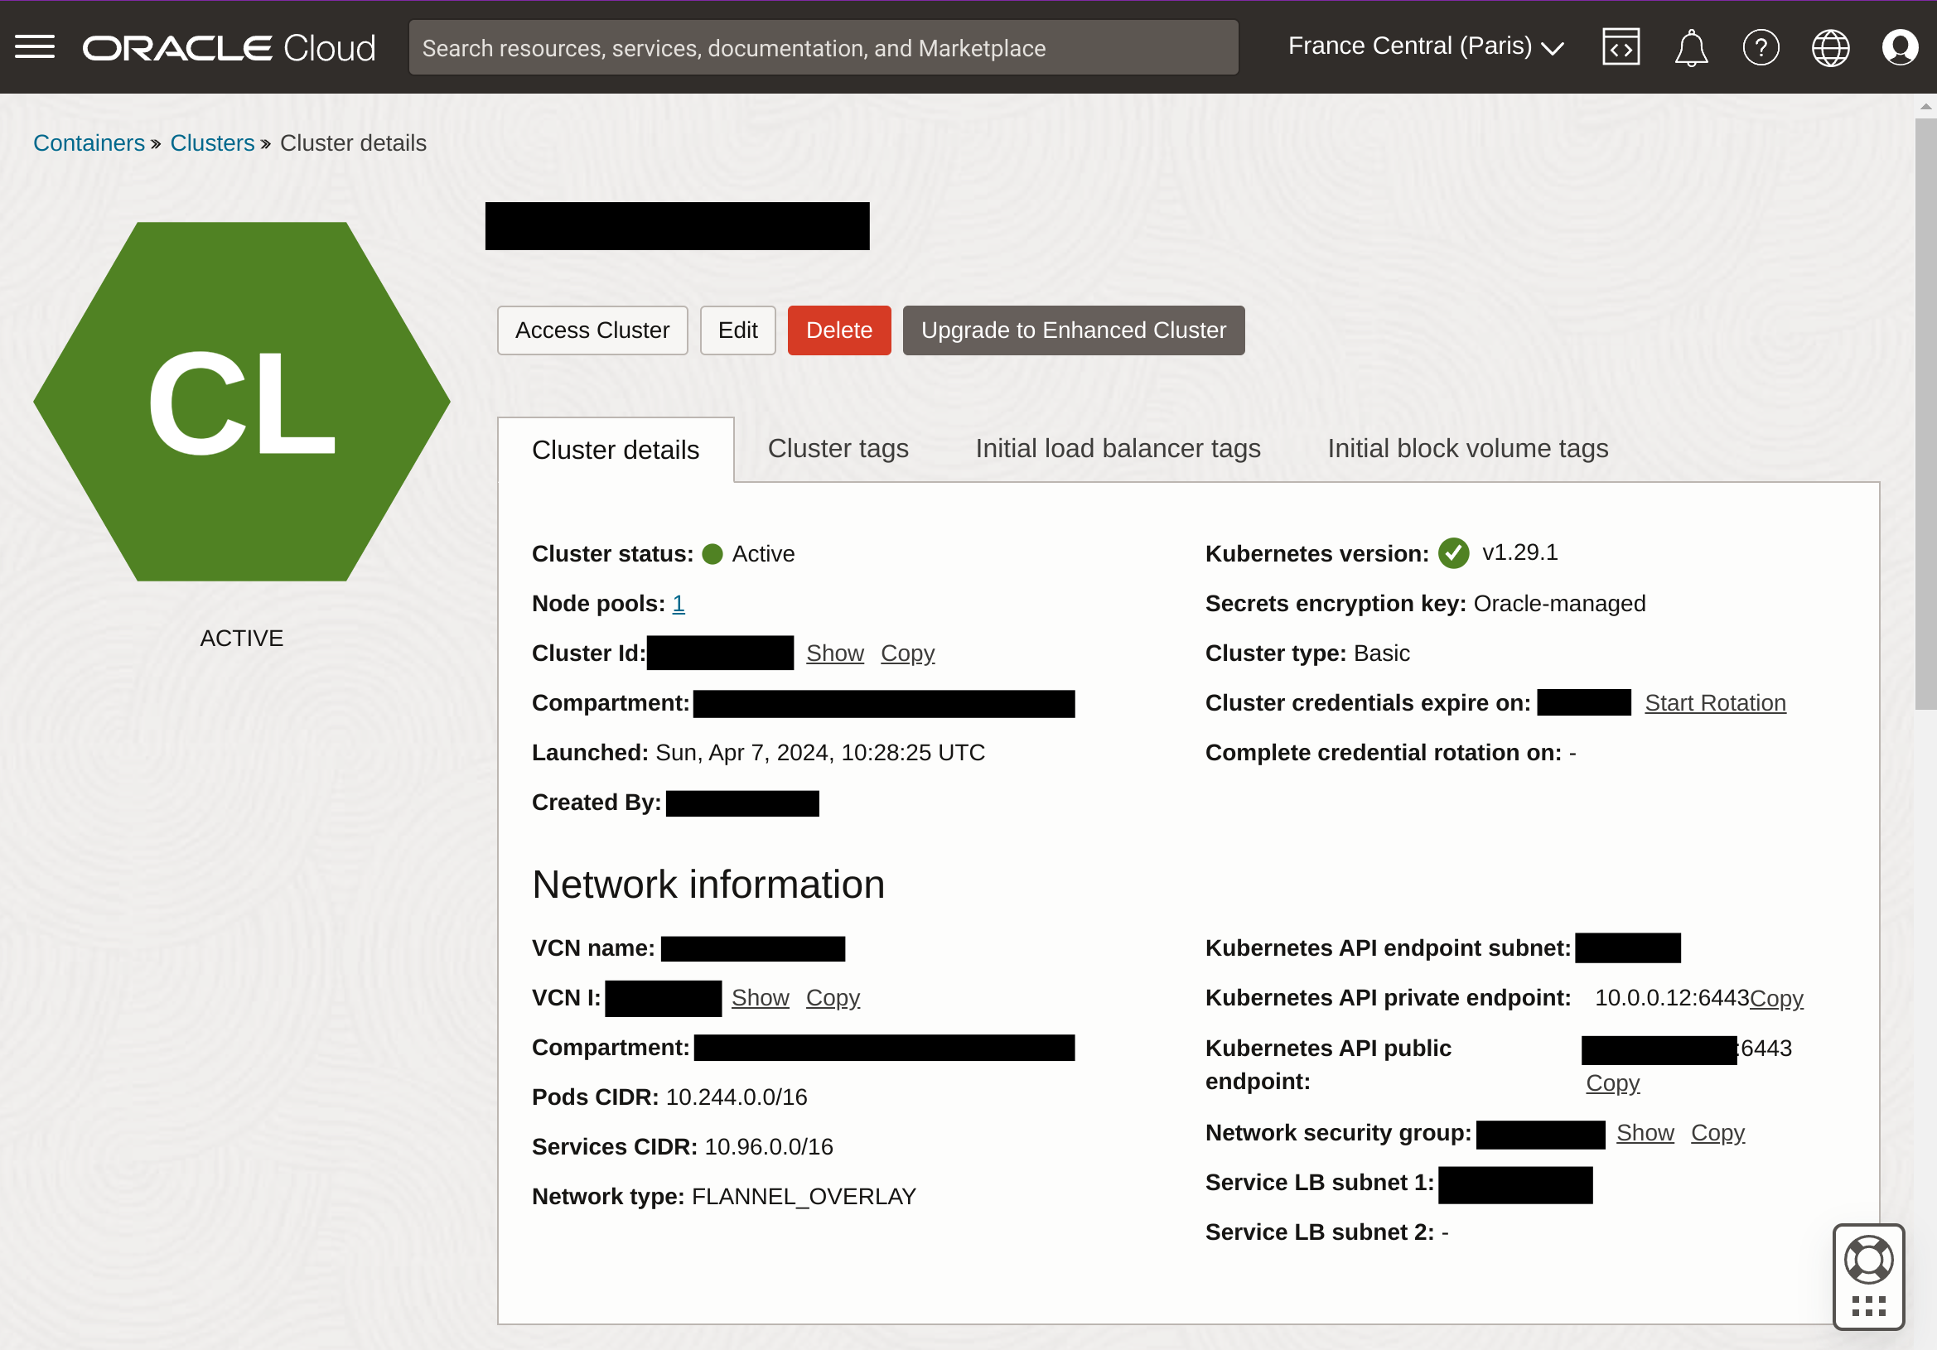Click the ACTIVE label under hexagon
Screen dimensions: 1937x1350
241,638
